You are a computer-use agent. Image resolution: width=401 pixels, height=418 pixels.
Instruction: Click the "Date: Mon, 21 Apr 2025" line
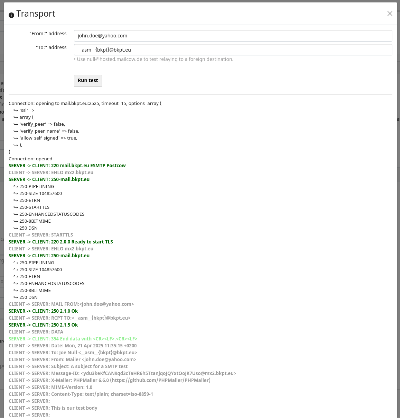coord(73,346)
